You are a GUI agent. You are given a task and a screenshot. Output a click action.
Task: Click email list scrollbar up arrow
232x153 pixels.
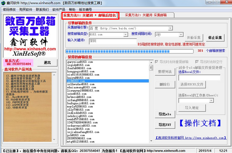151,62
